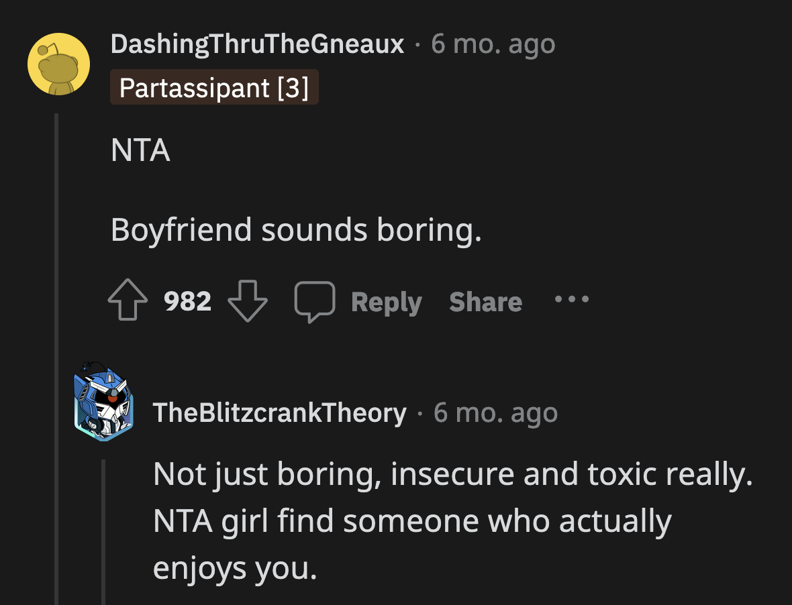Click the Reply button on the top comment
The image size is (792, 605).
pos(386,300)
